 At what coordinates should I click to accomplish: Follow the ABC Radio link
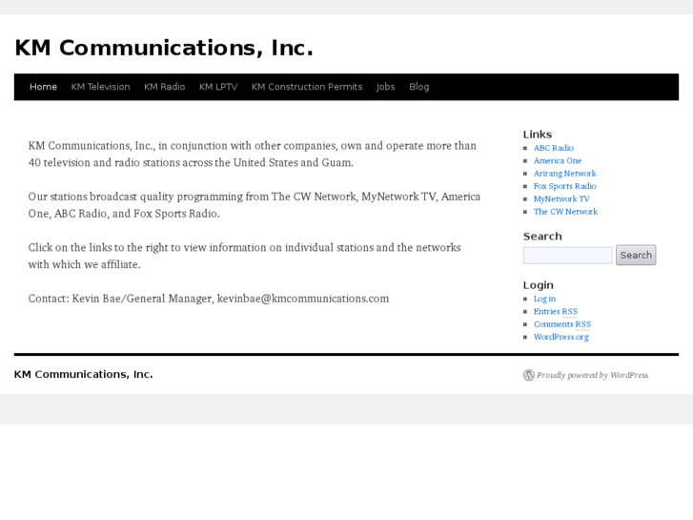(553, 148)
